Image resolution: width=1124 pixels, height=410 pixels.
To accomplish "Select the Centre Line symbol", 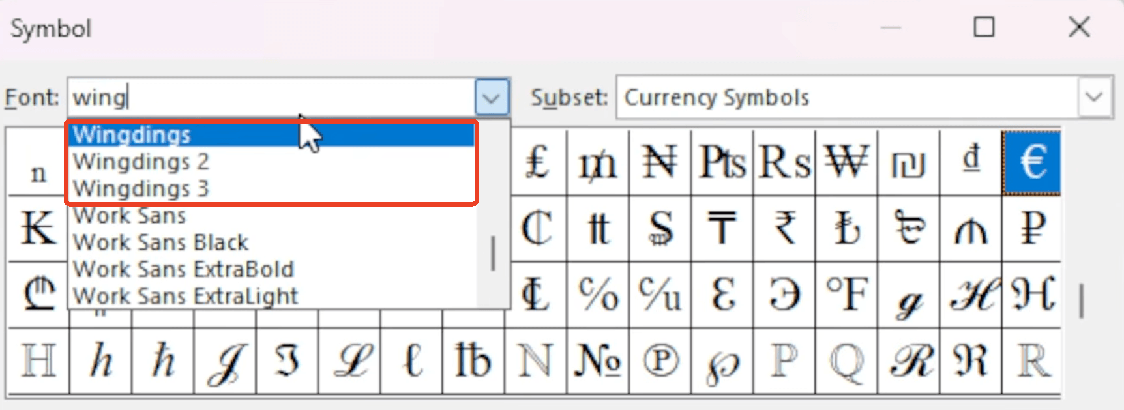I will point(537,295).
